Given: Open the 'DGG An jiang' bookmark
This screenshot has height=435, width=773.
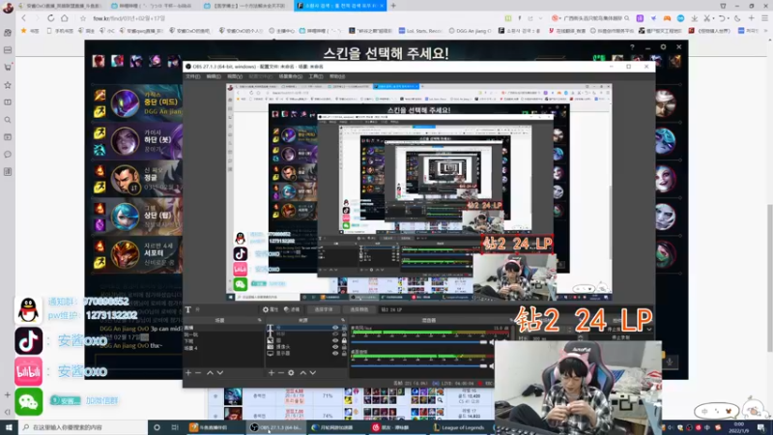Looking at the screenshot, I should (470, 31).
